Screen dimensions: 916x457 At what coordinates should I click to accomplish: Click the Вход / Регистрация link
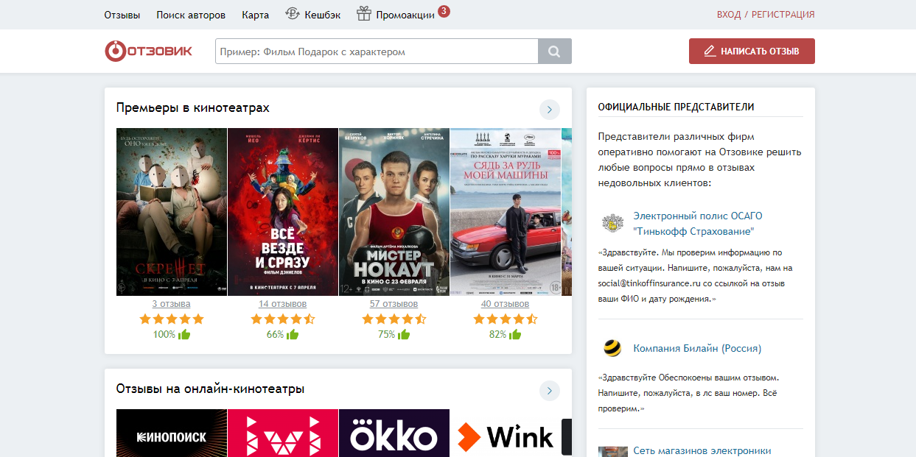[766, 15]
